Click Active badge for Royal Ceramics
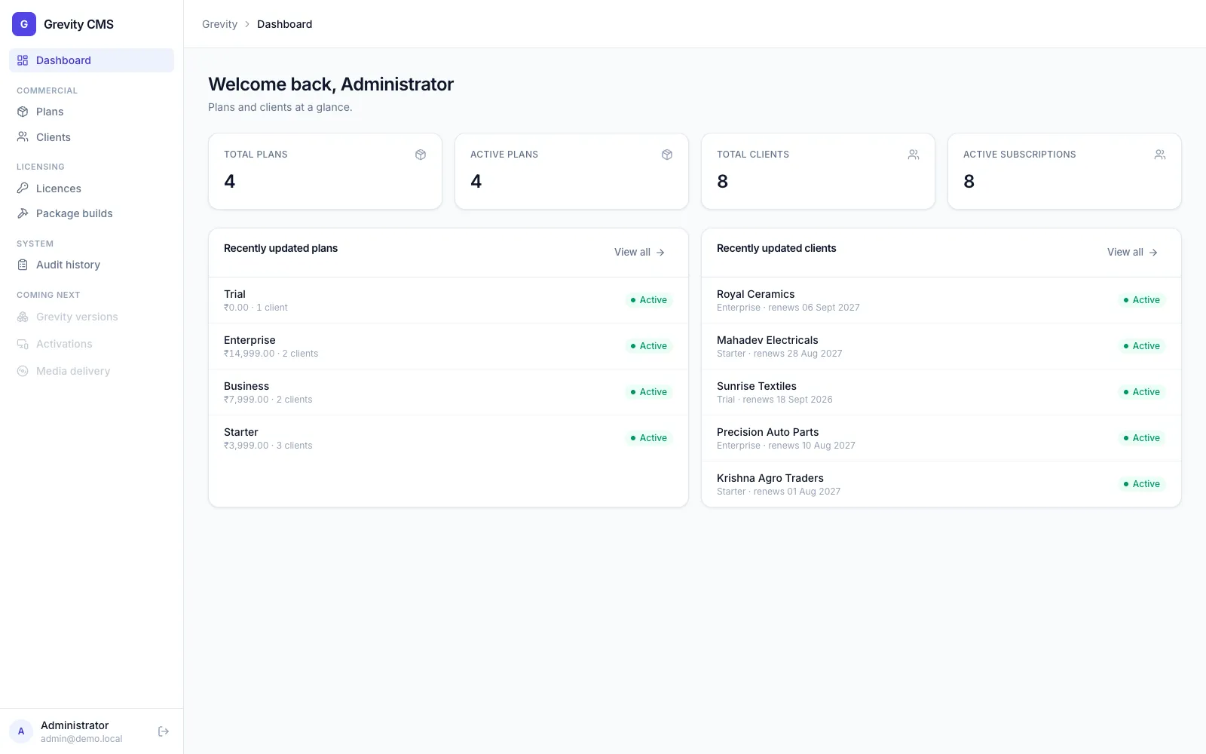The image size is (1206, 754). coord(1141,300)
